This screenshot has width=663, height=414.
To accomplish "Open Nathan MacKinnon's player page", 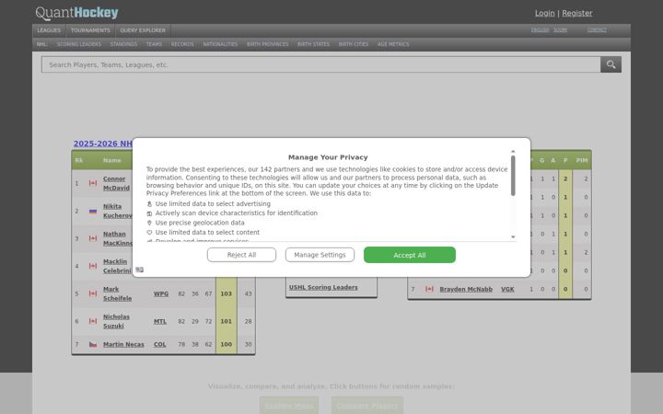I will click(x=118, y=238).
